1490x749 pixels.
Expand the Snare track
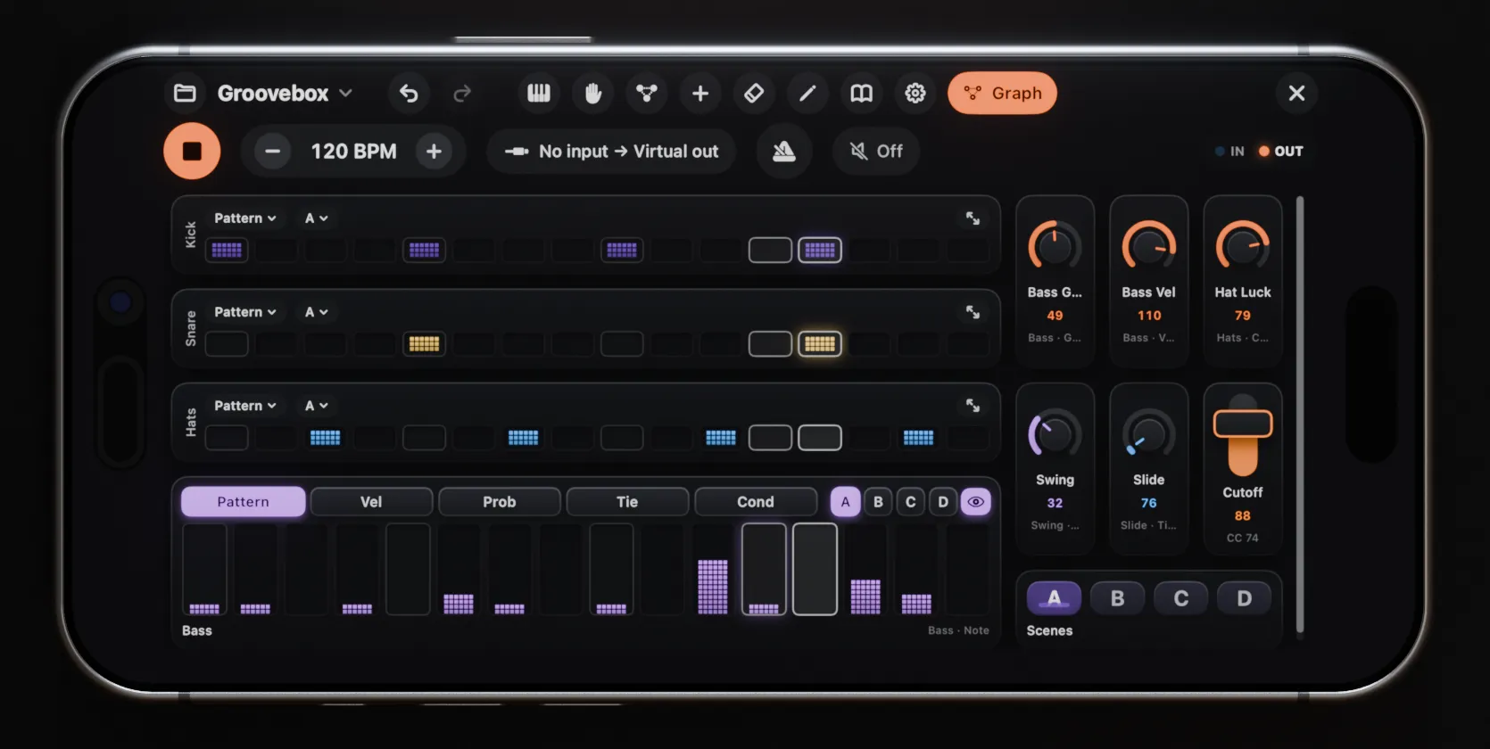pyautogui.click(x=973, y=312)
